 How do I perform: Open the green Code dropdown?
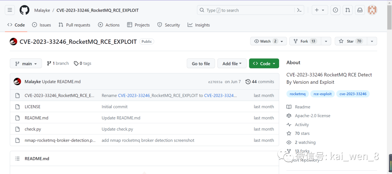(264, 63)
